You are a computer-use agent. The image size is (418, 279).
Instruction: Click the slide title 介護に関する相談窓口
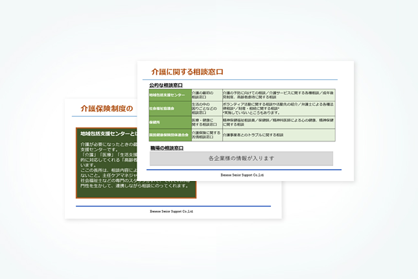(187, 72)
